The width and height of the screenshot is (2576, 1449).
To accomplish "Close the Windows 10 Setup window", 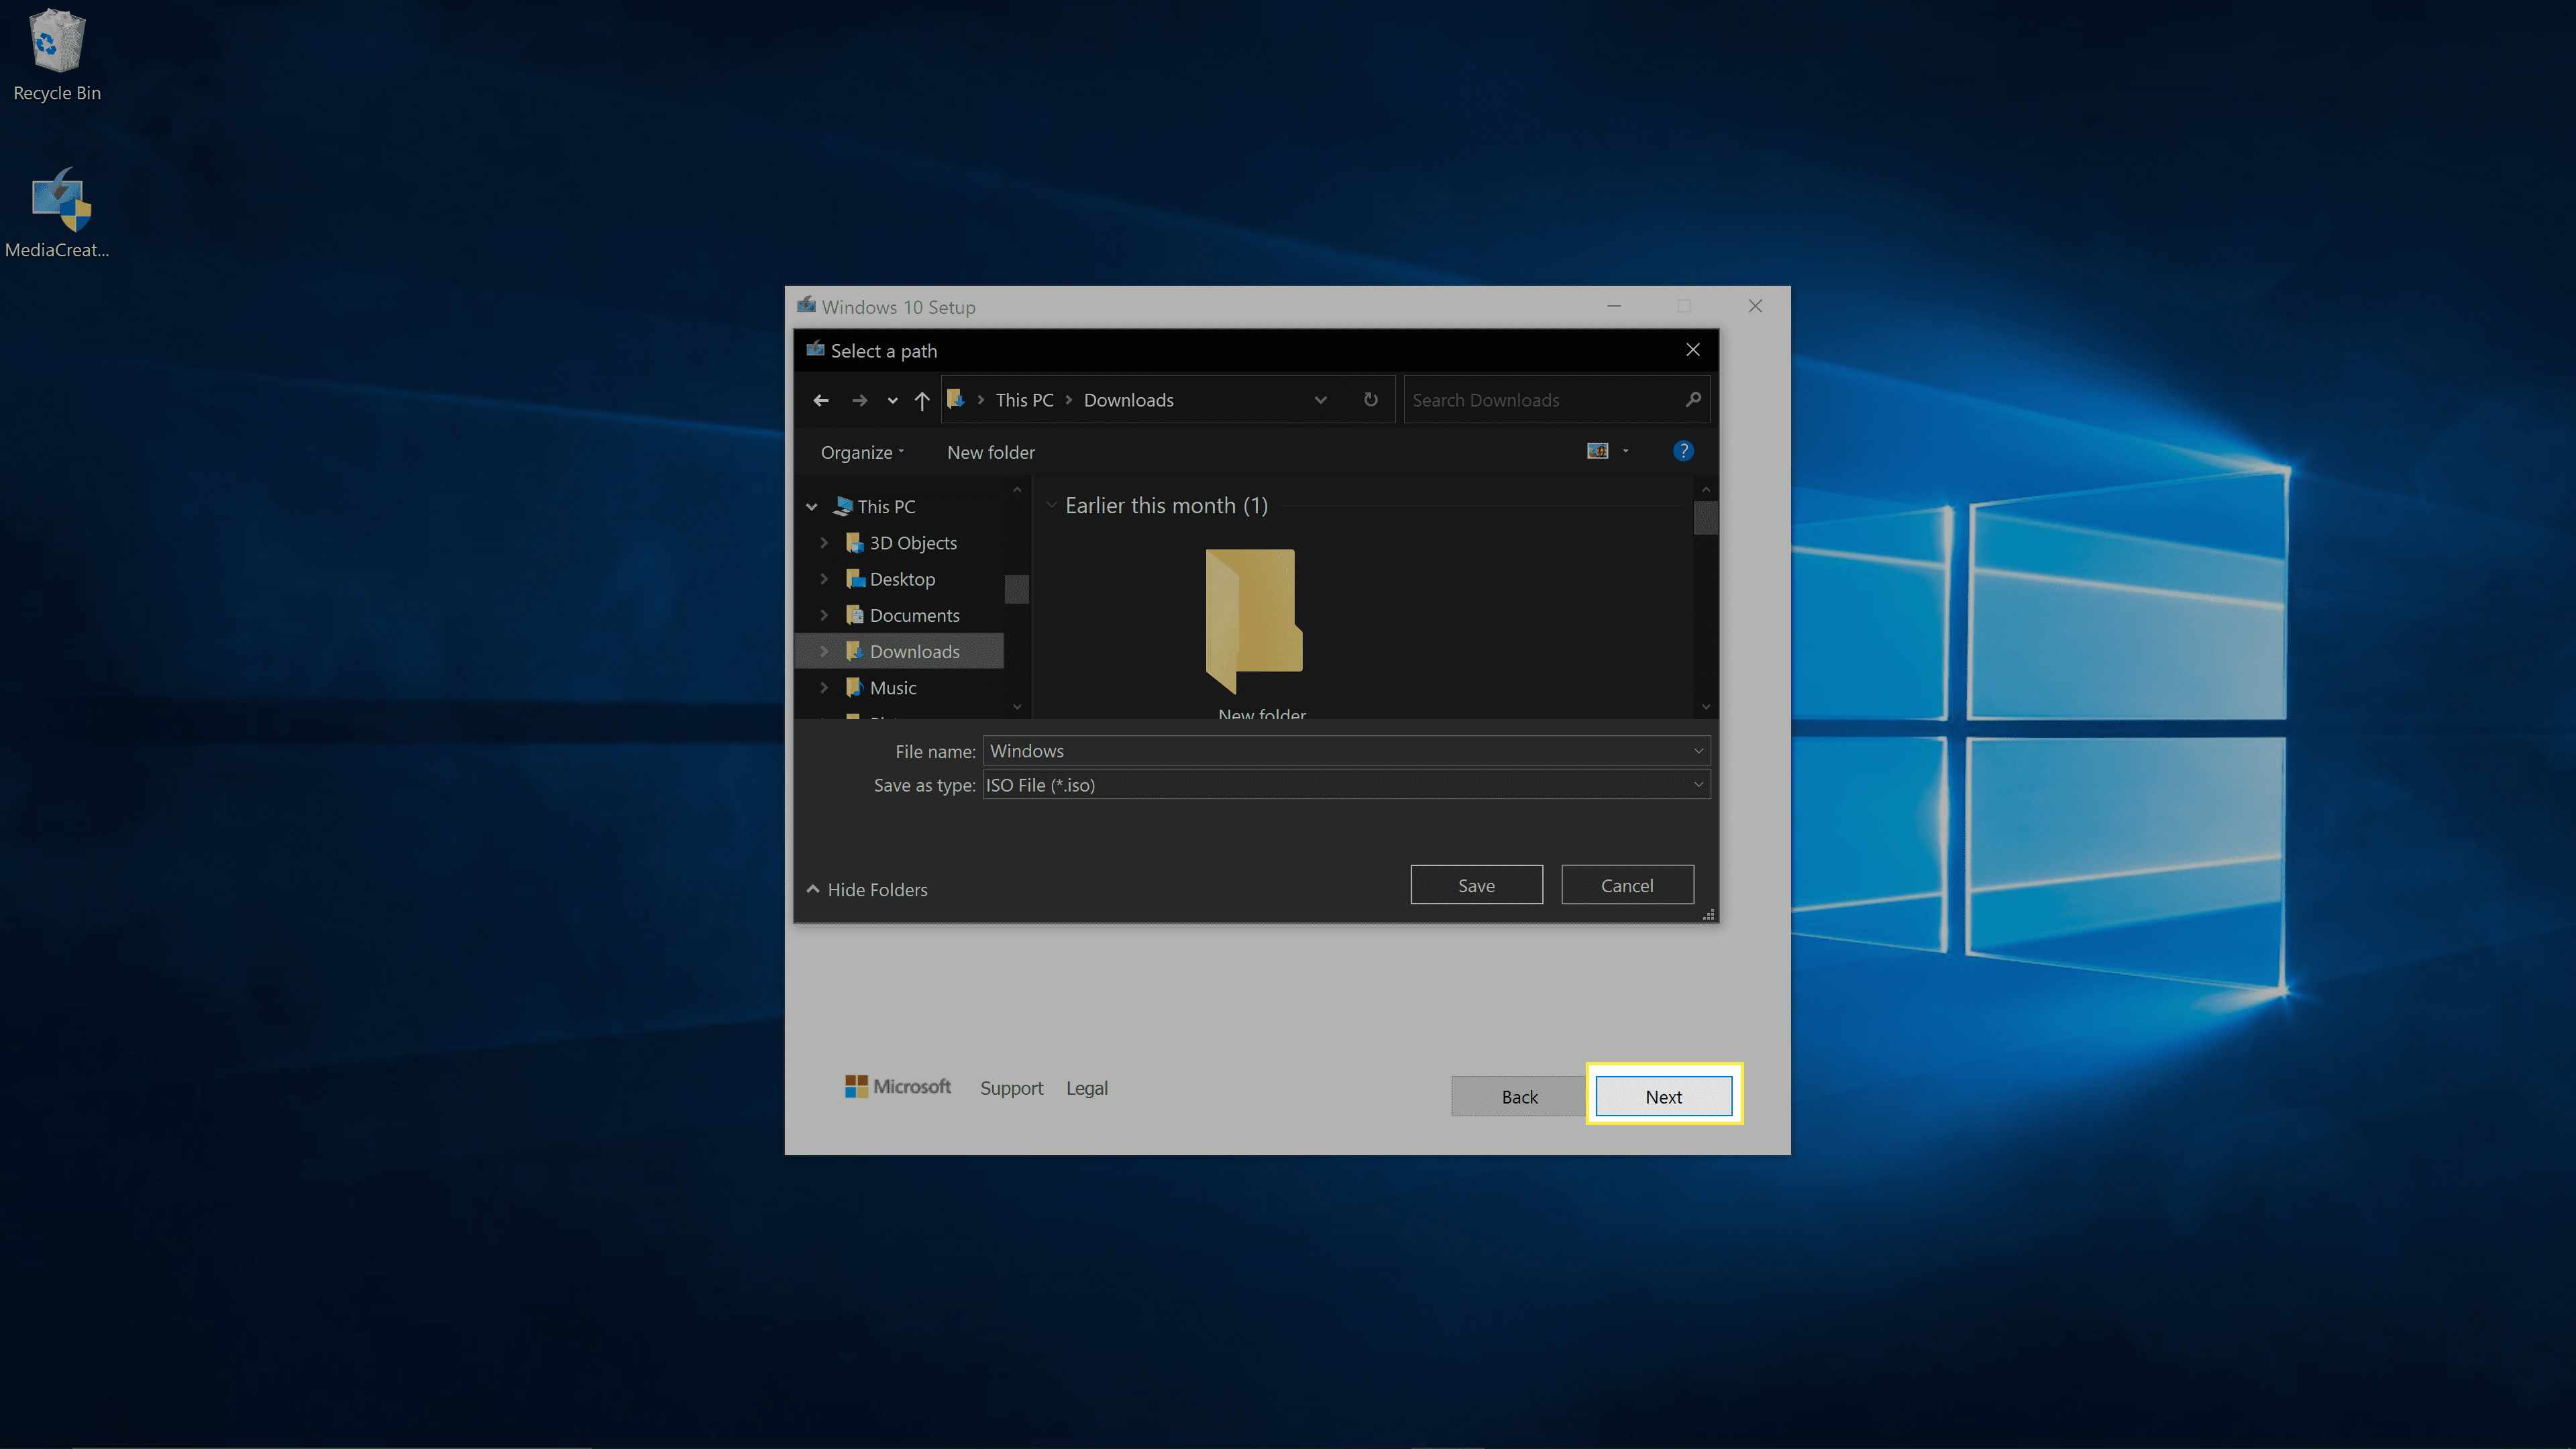I will coord(1755,306).
